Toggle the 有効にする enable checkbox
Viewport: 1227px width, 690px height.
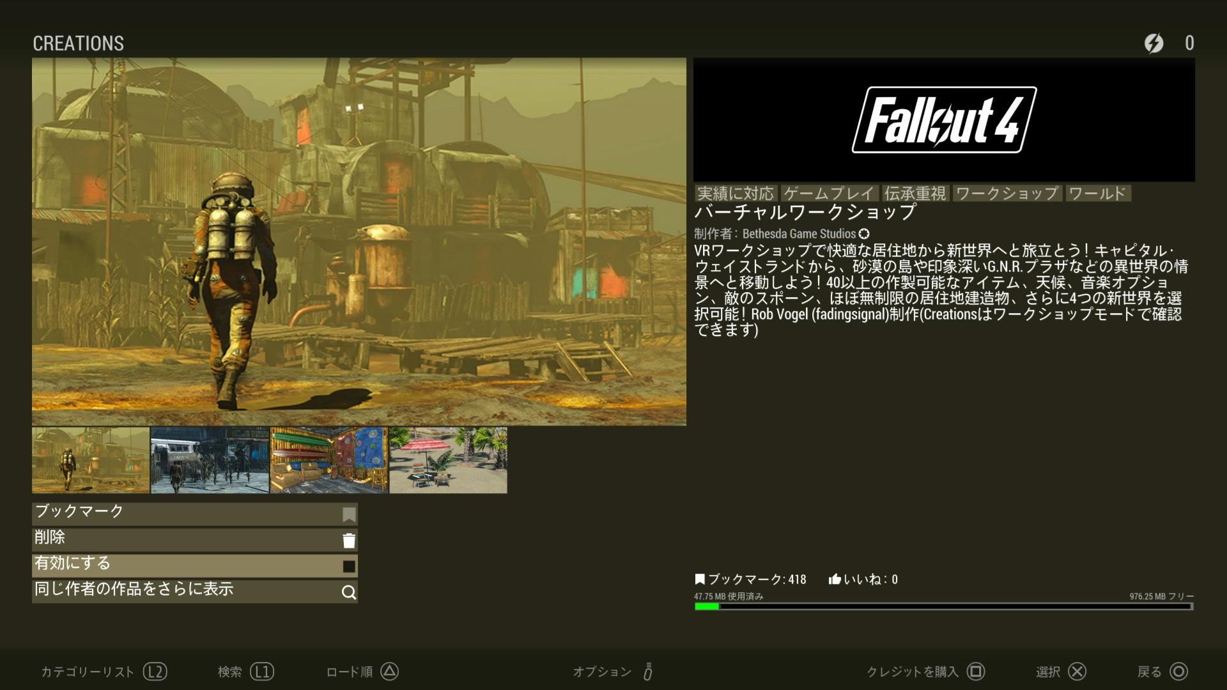pos(349,566)
